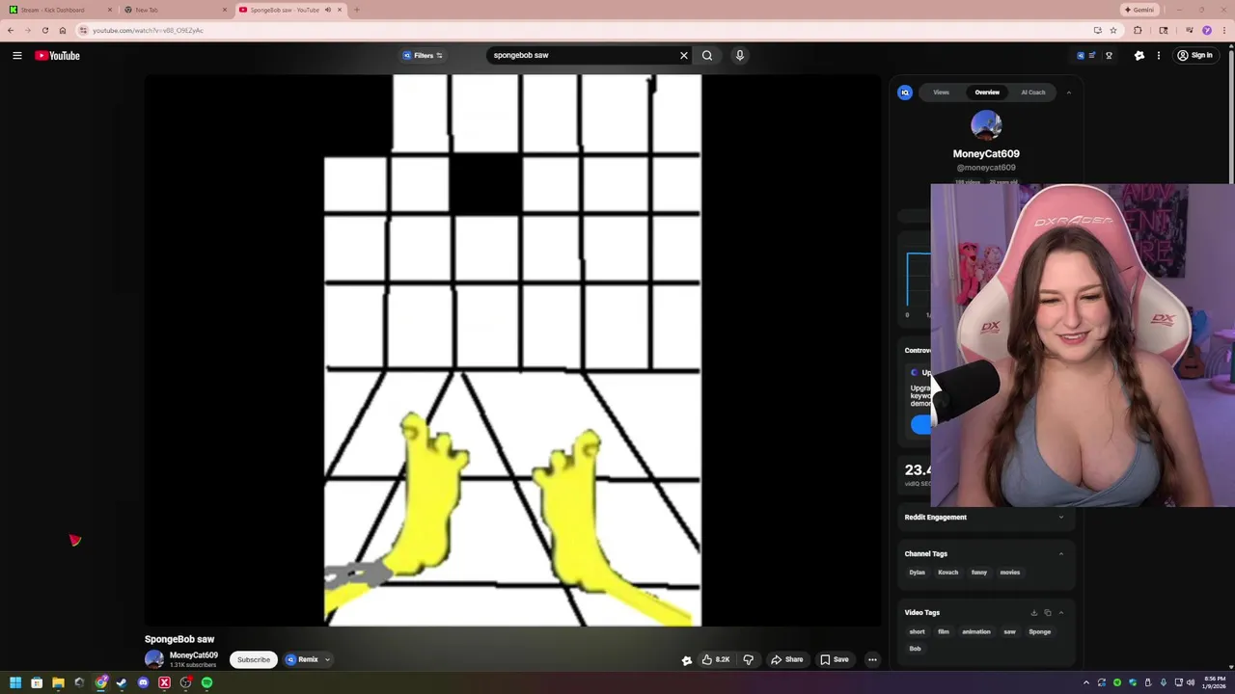Switch to the Overview tab in vidIQ panel

click(x=987, y=93)
